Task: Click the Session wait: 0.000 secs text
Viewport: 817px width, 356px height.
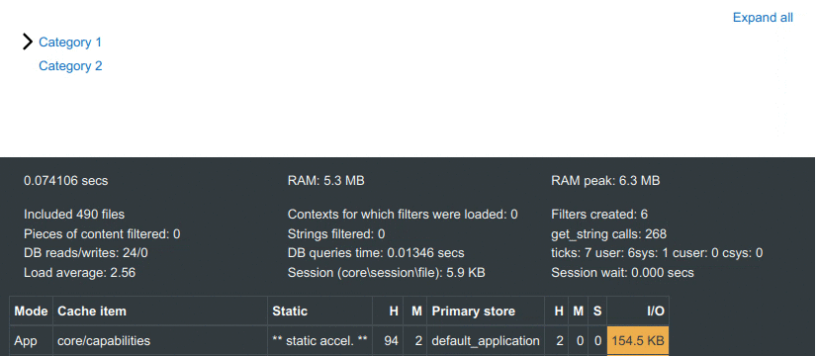Action: tap(623, 273)
